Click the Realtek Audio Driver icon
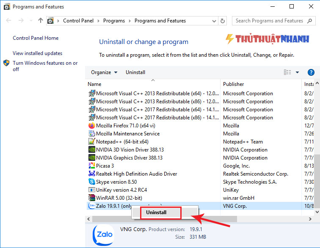 [91, 174]
